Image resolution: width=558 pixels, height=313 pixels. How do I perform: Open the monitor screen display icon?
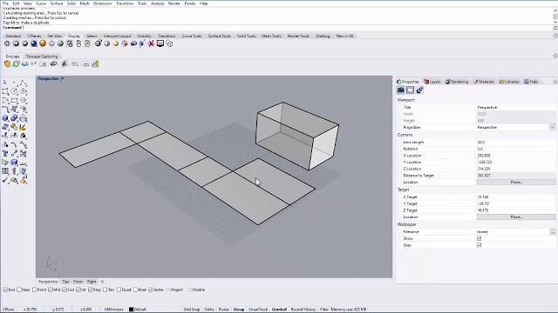(160, 43)
